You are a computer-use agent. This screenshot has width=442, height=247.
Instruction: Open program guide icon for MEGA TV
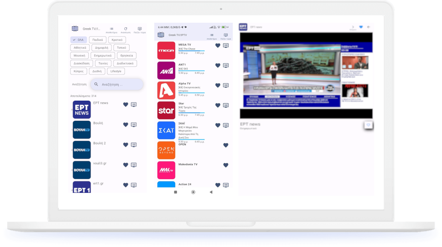[226, 45]
